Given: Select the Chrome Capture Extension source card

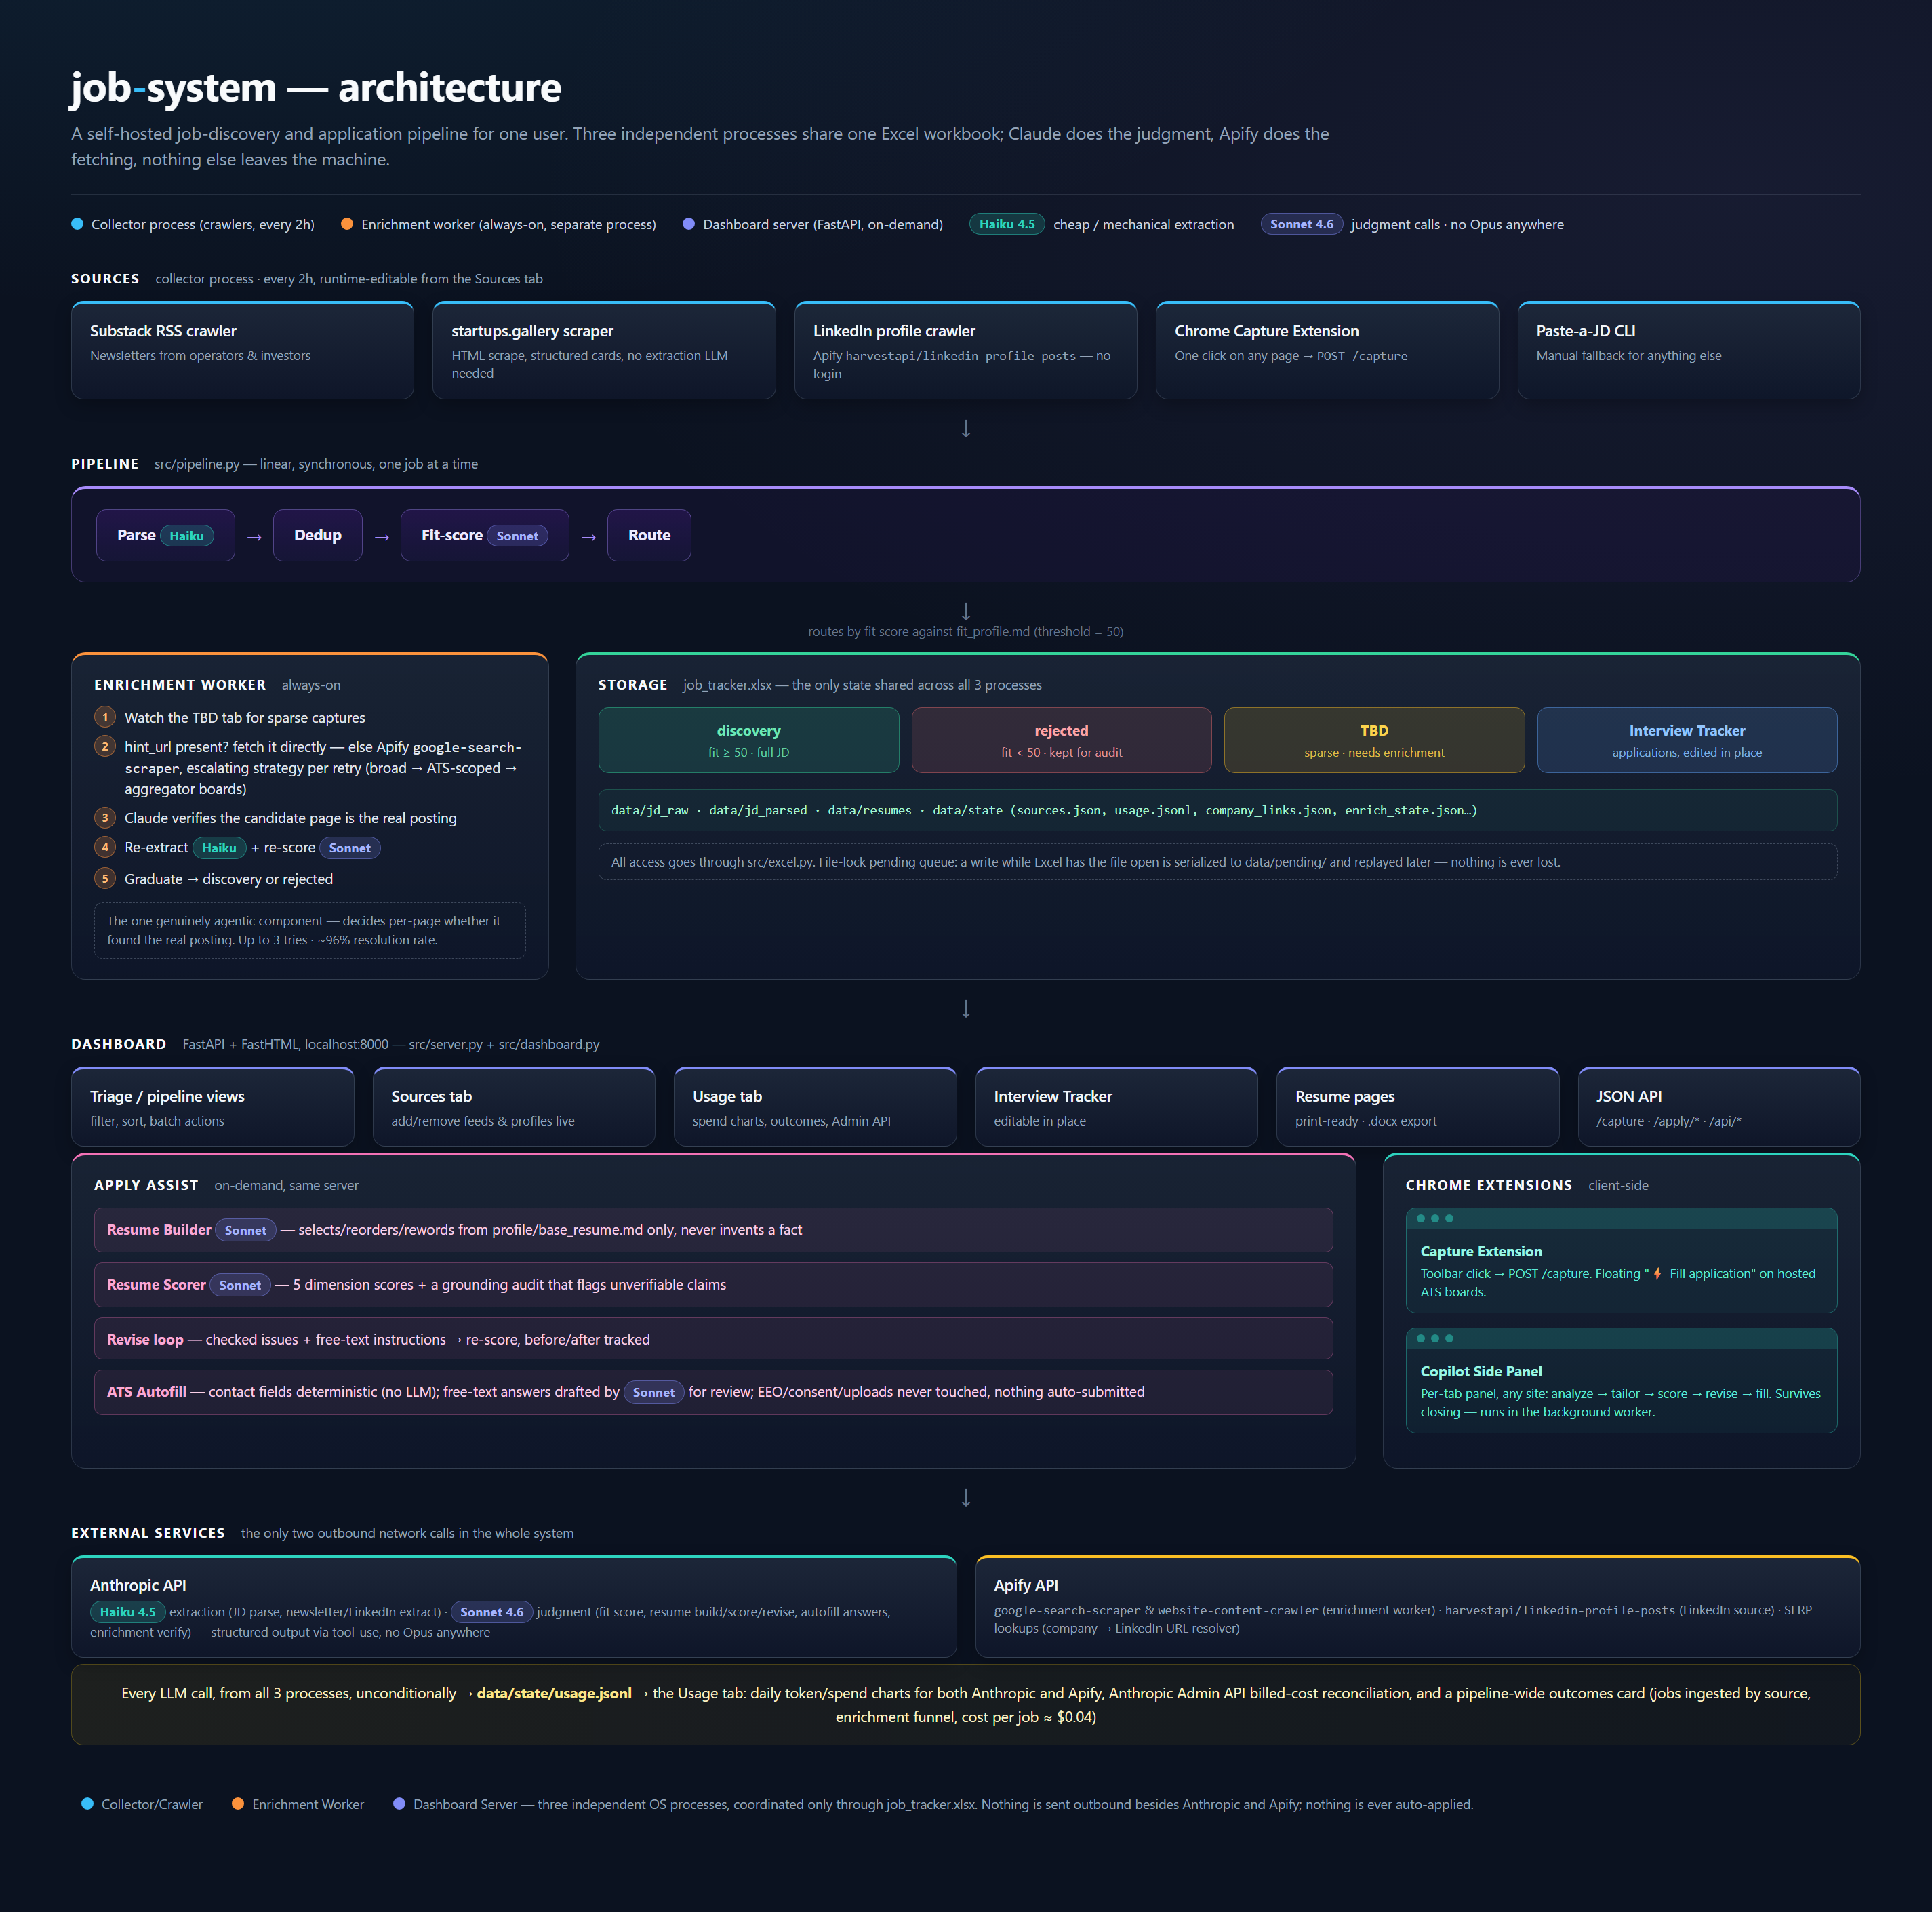Looking at the screenshot, I should point(1327,350).
